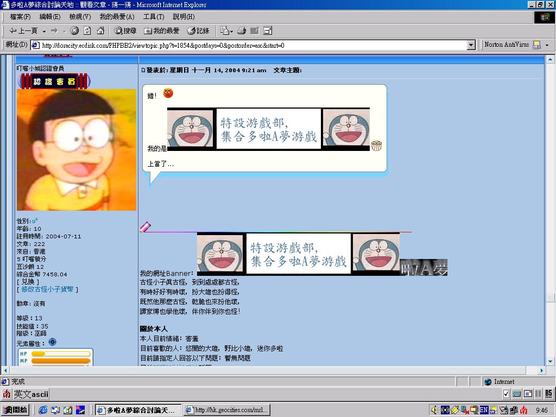This screenshot has height=417, width=556.
Task: Click the pencil signature divider icon
Action: click(146, 227)
